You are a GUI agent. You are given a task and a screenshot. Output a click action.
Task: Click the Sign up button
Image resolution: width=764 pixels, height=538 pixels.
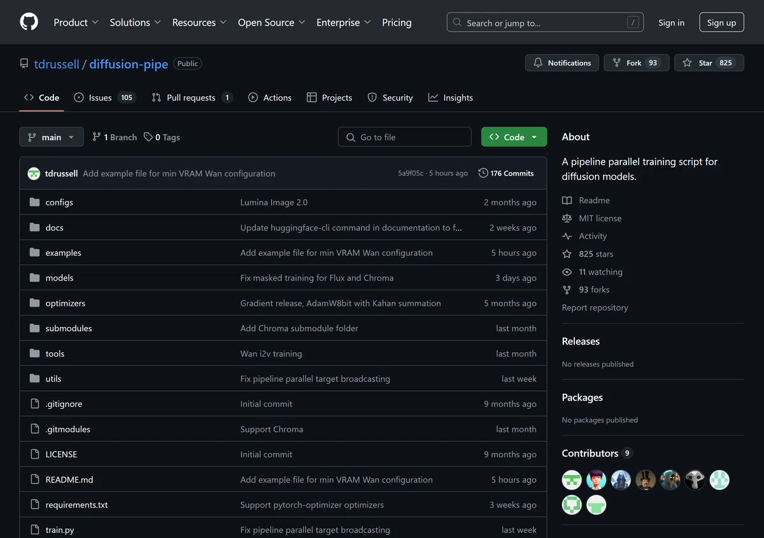[x=721, y=22]
